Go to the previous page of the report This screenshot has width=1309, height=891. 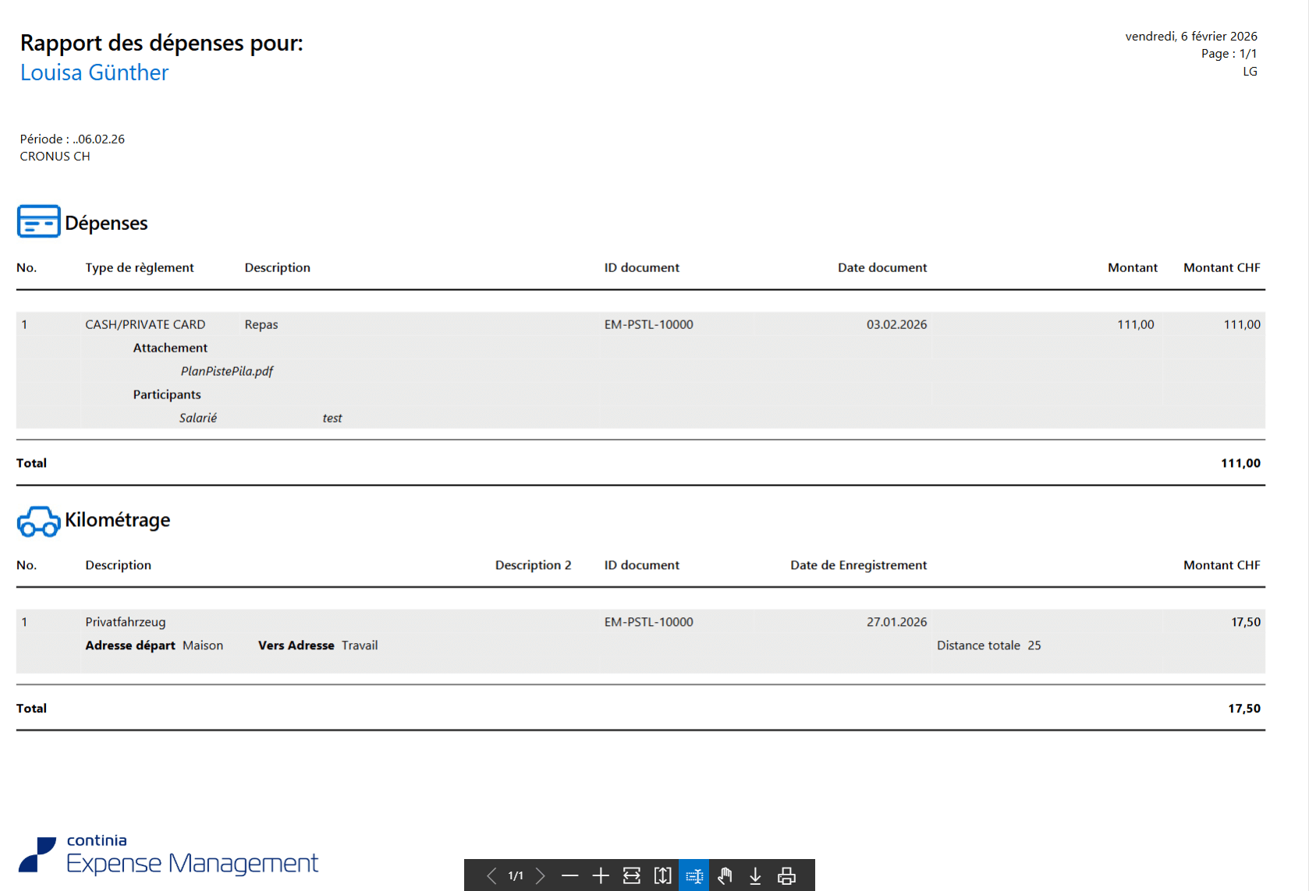pos(491,875)
